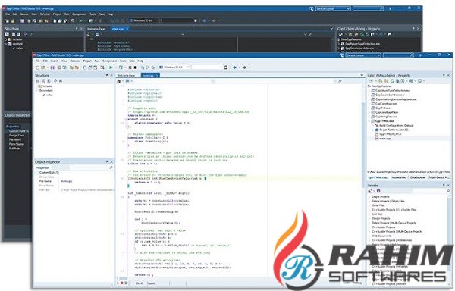Screen dimensions: 455x291
Task: Open the Project menu in the dark window
Action: [x=57, y=14]
